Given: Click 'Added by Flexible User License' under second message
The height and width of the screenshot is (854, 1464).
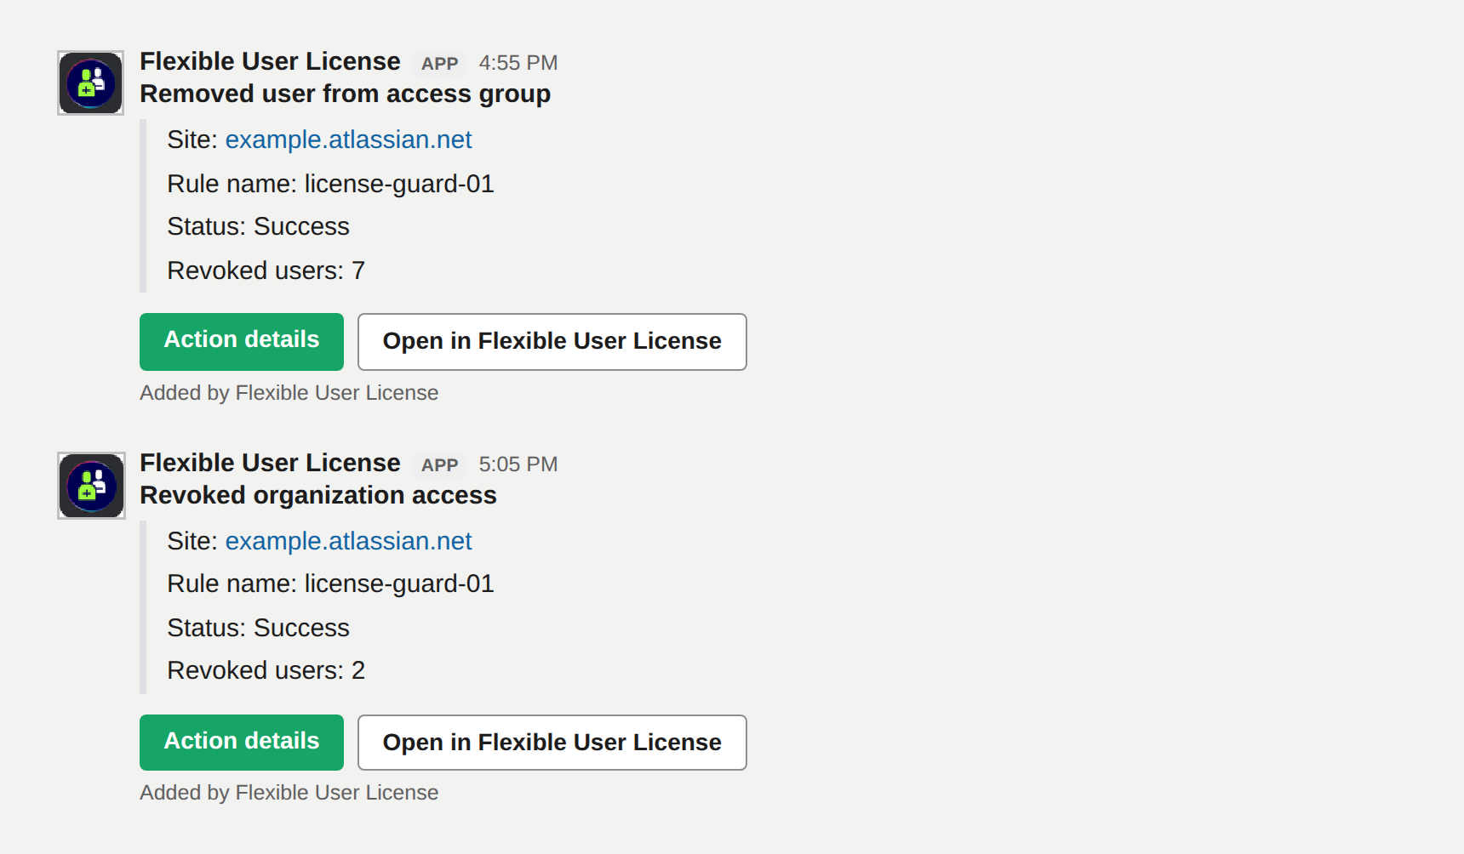Looking at the screenshot, I should [x=289, y=793].
